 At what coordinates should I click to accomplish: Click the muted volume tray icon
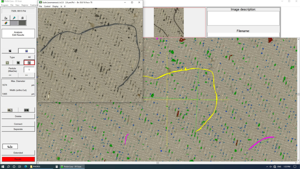(271, 167)
